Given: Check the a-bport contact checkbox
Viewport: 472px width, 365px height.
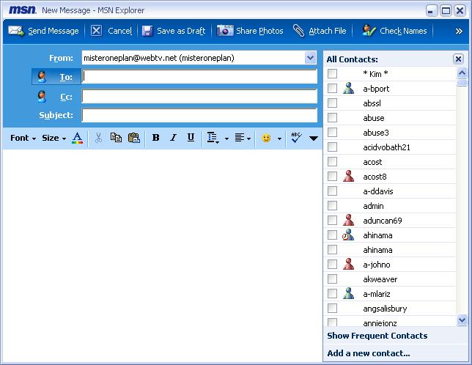Looking at the screenshot, I should pos(332,89).
